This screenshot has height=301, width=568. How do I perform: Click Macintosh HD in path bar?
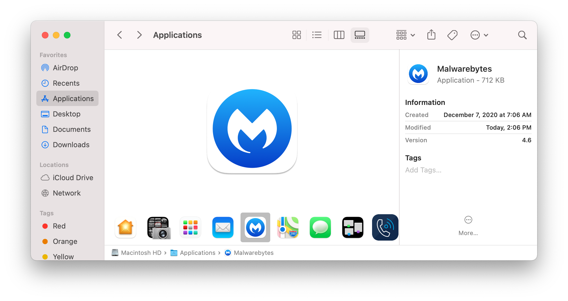click(x=141, y=253)
